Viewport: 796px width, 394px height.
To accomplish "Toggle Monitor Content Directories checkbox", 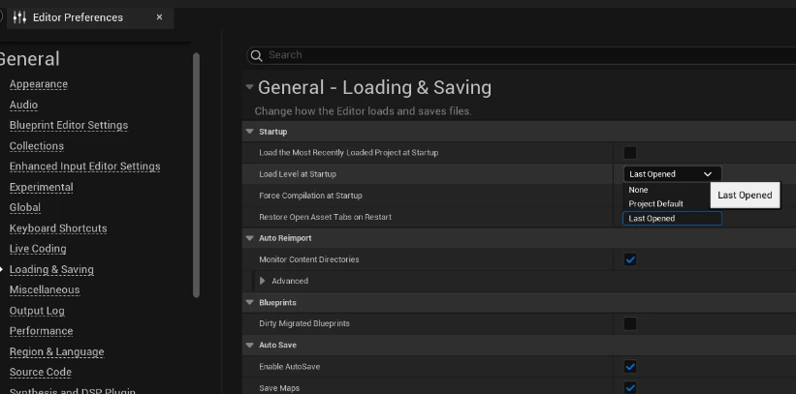I will pyautogui.click(x=630, y=259).
